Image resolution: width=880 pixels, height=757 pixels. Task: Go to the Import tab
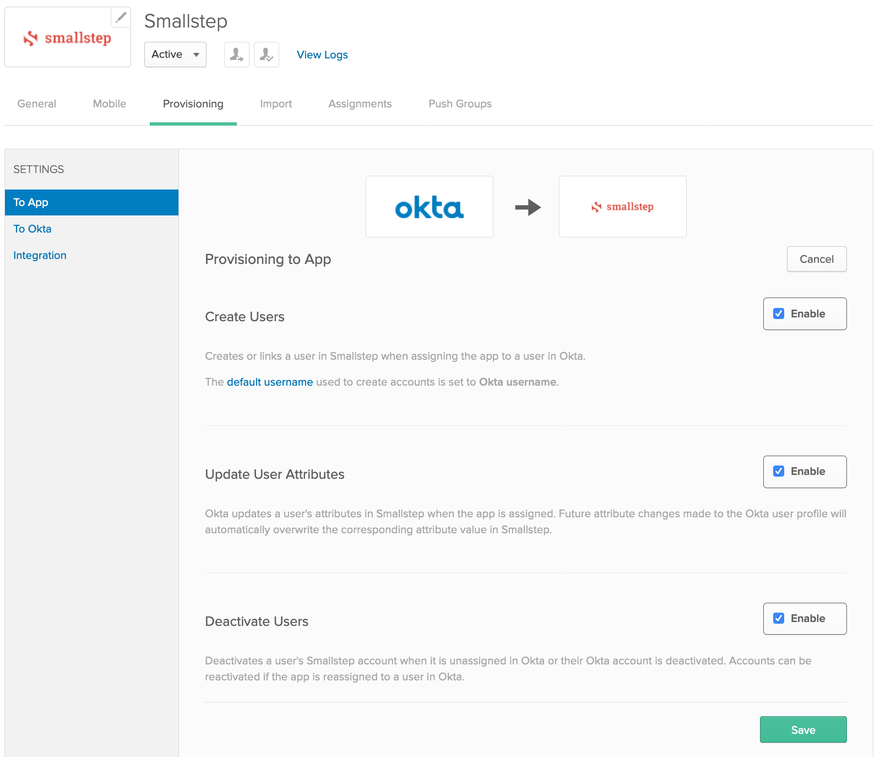276,104
